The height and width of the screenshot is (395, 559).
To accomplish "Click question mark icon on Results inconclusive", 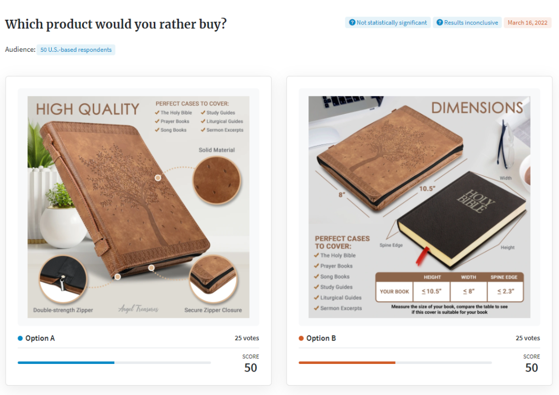I will (439, 23).
